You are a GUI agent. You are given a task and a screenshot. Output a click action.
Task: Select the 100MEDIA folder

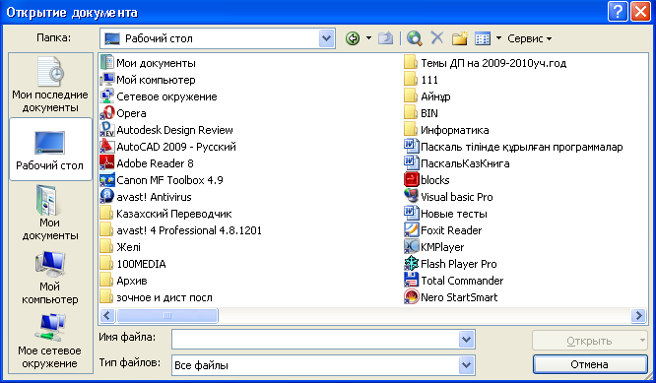tap(133, 264)
